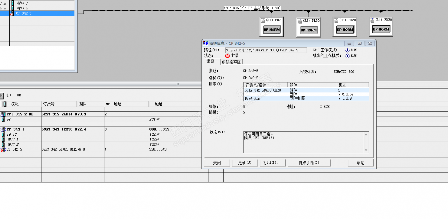Click the CPU 315-2 DP module icon

click(3, 114)
